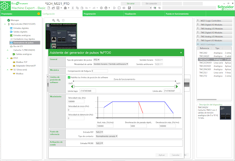Click the Velocidad máx. (Hz) field
235x161 pixels.
(x=76, y=101)
